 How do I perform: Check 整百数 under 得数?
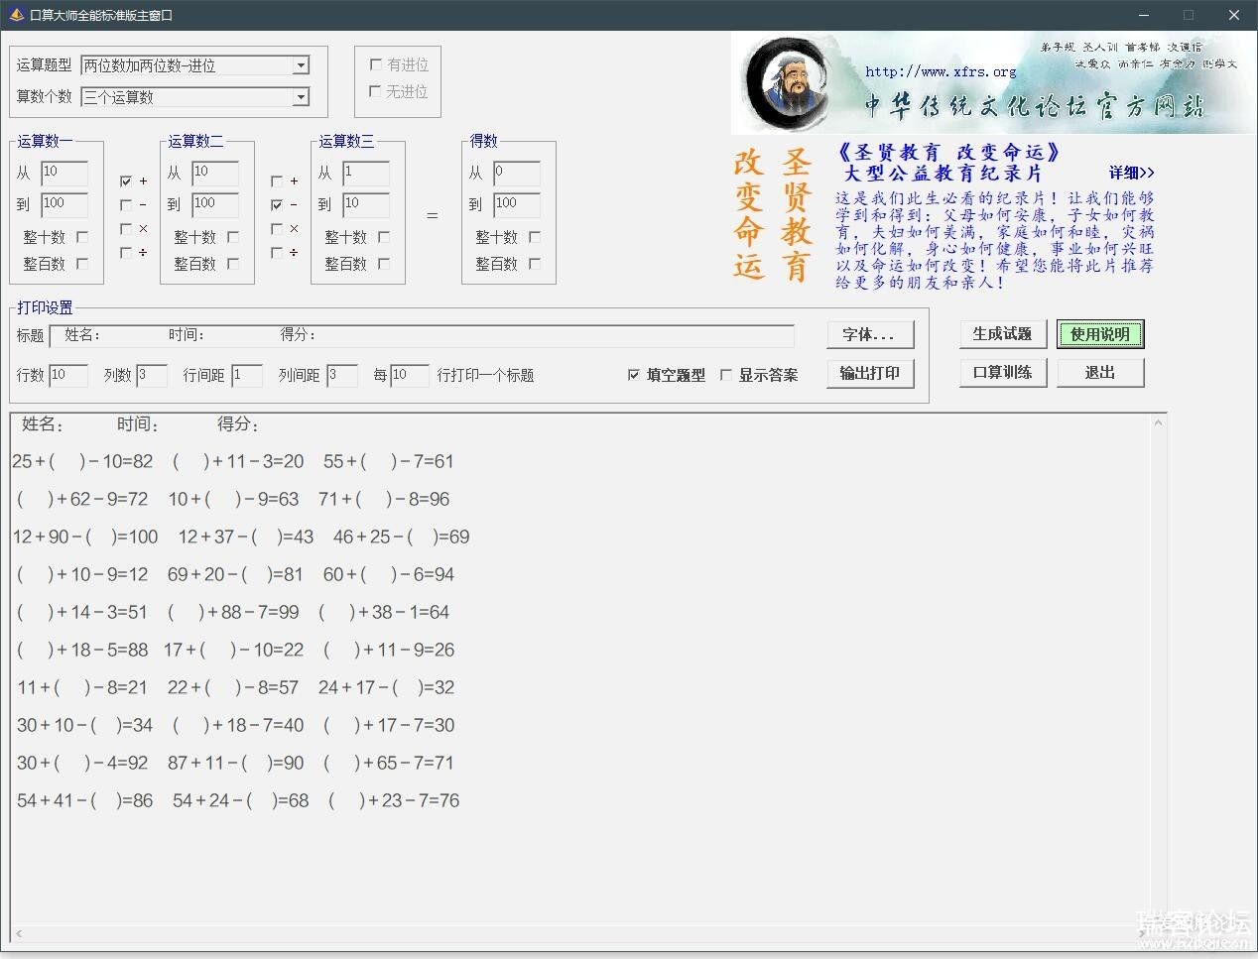coord(535,264)
